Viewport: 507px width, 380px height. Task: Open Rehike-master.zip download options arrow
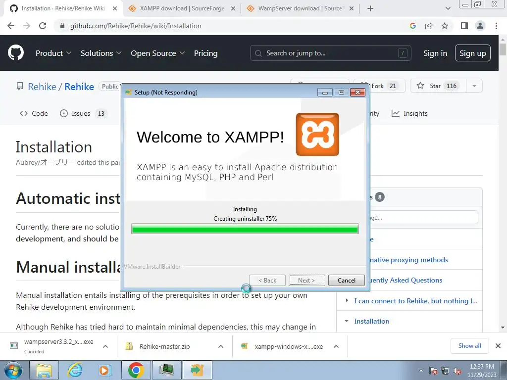pyautogui.click(x=220, y=346)
